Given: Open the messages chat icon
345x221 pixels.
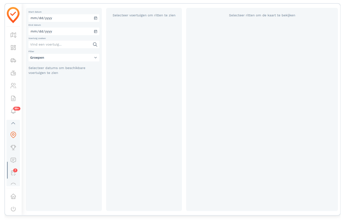Looking at the screenshot, I should [x=13, y=160].
